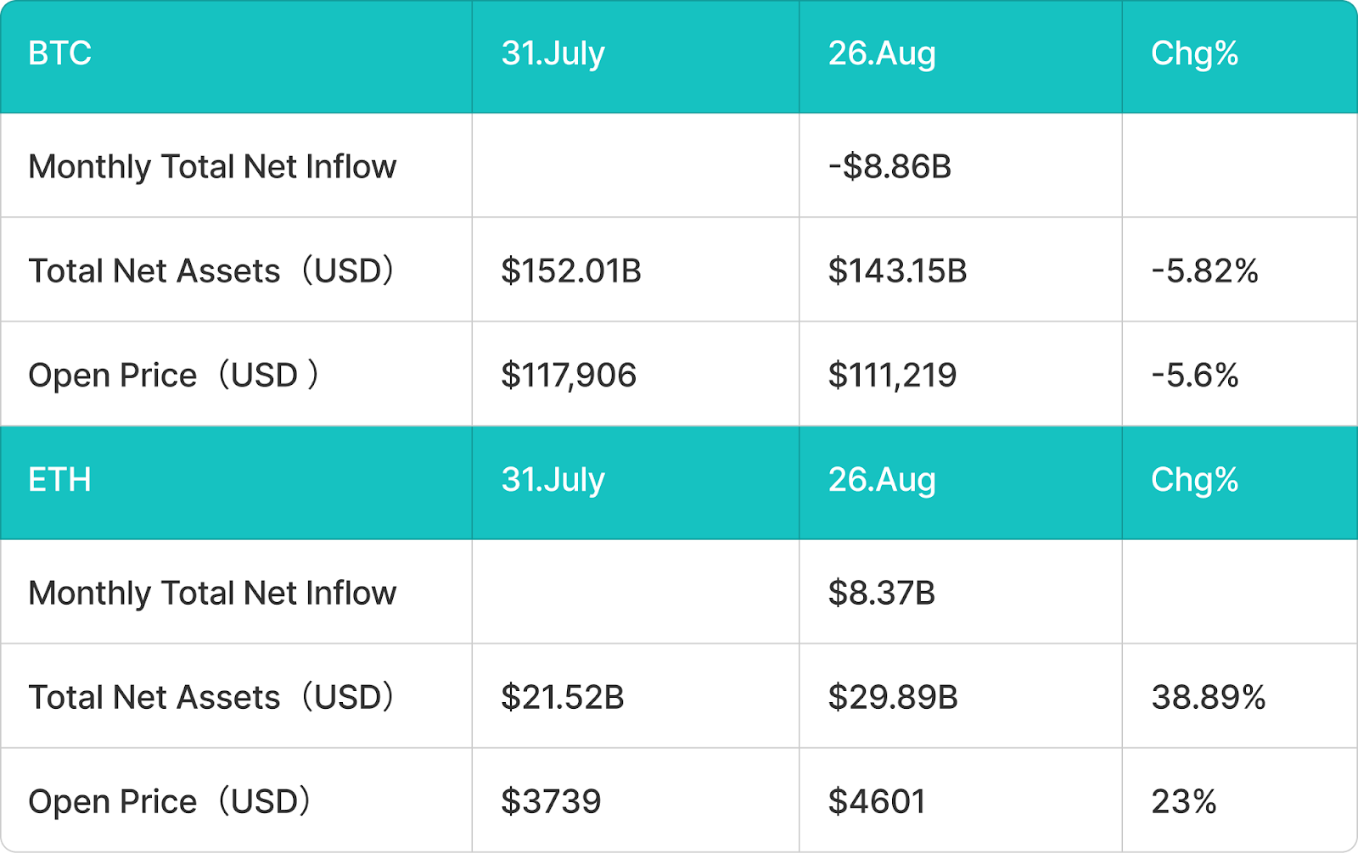1358x853 pixels.
Task: Select BTC Monthly Total Net Inflow label
Action: click(x=212, y=167)
